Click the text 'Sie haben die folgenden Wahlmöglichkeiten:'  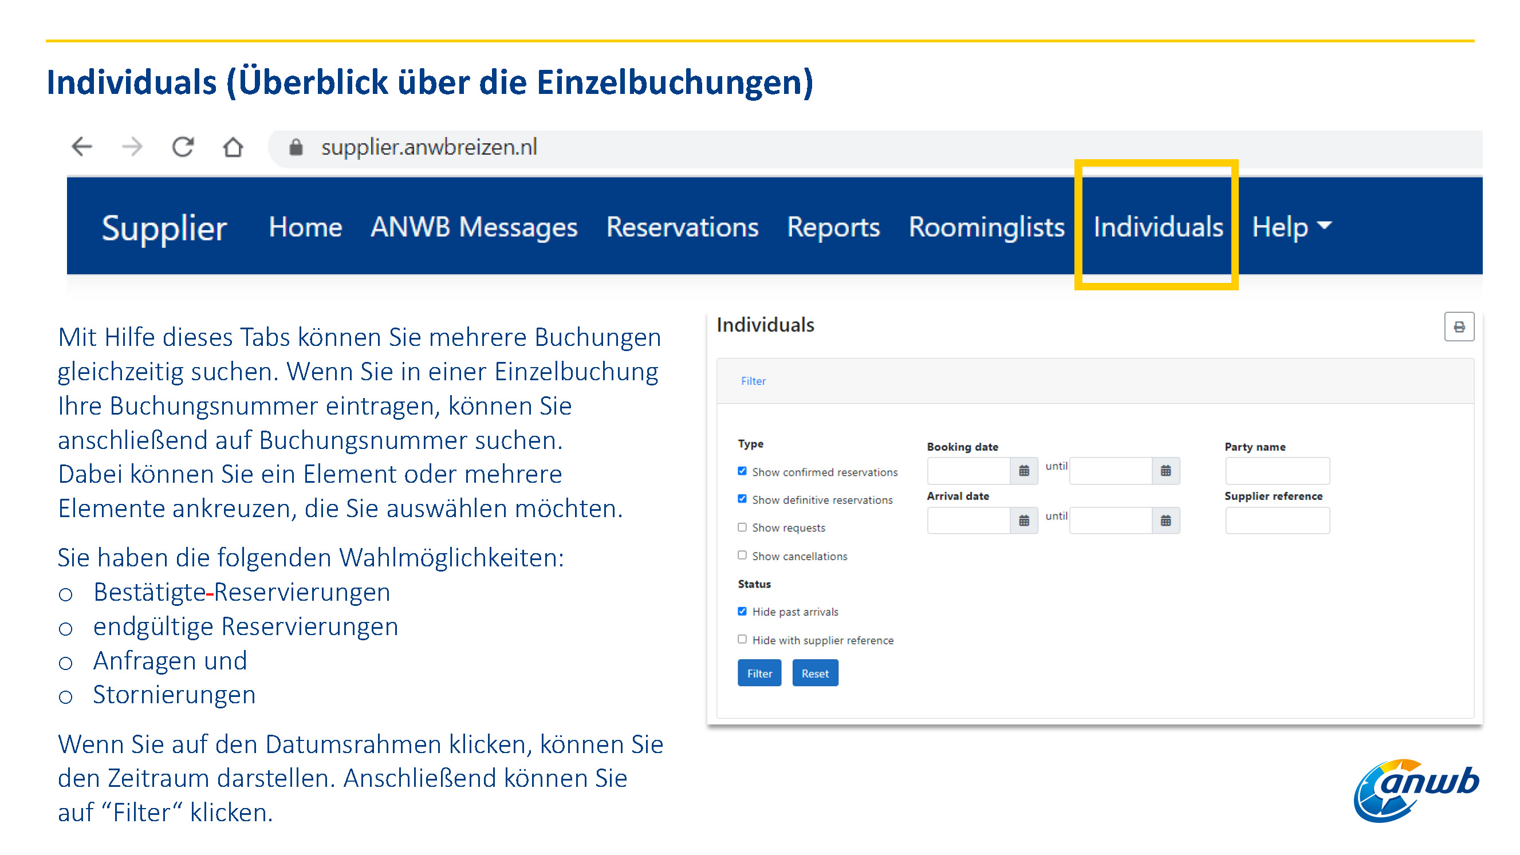point(311,558)
